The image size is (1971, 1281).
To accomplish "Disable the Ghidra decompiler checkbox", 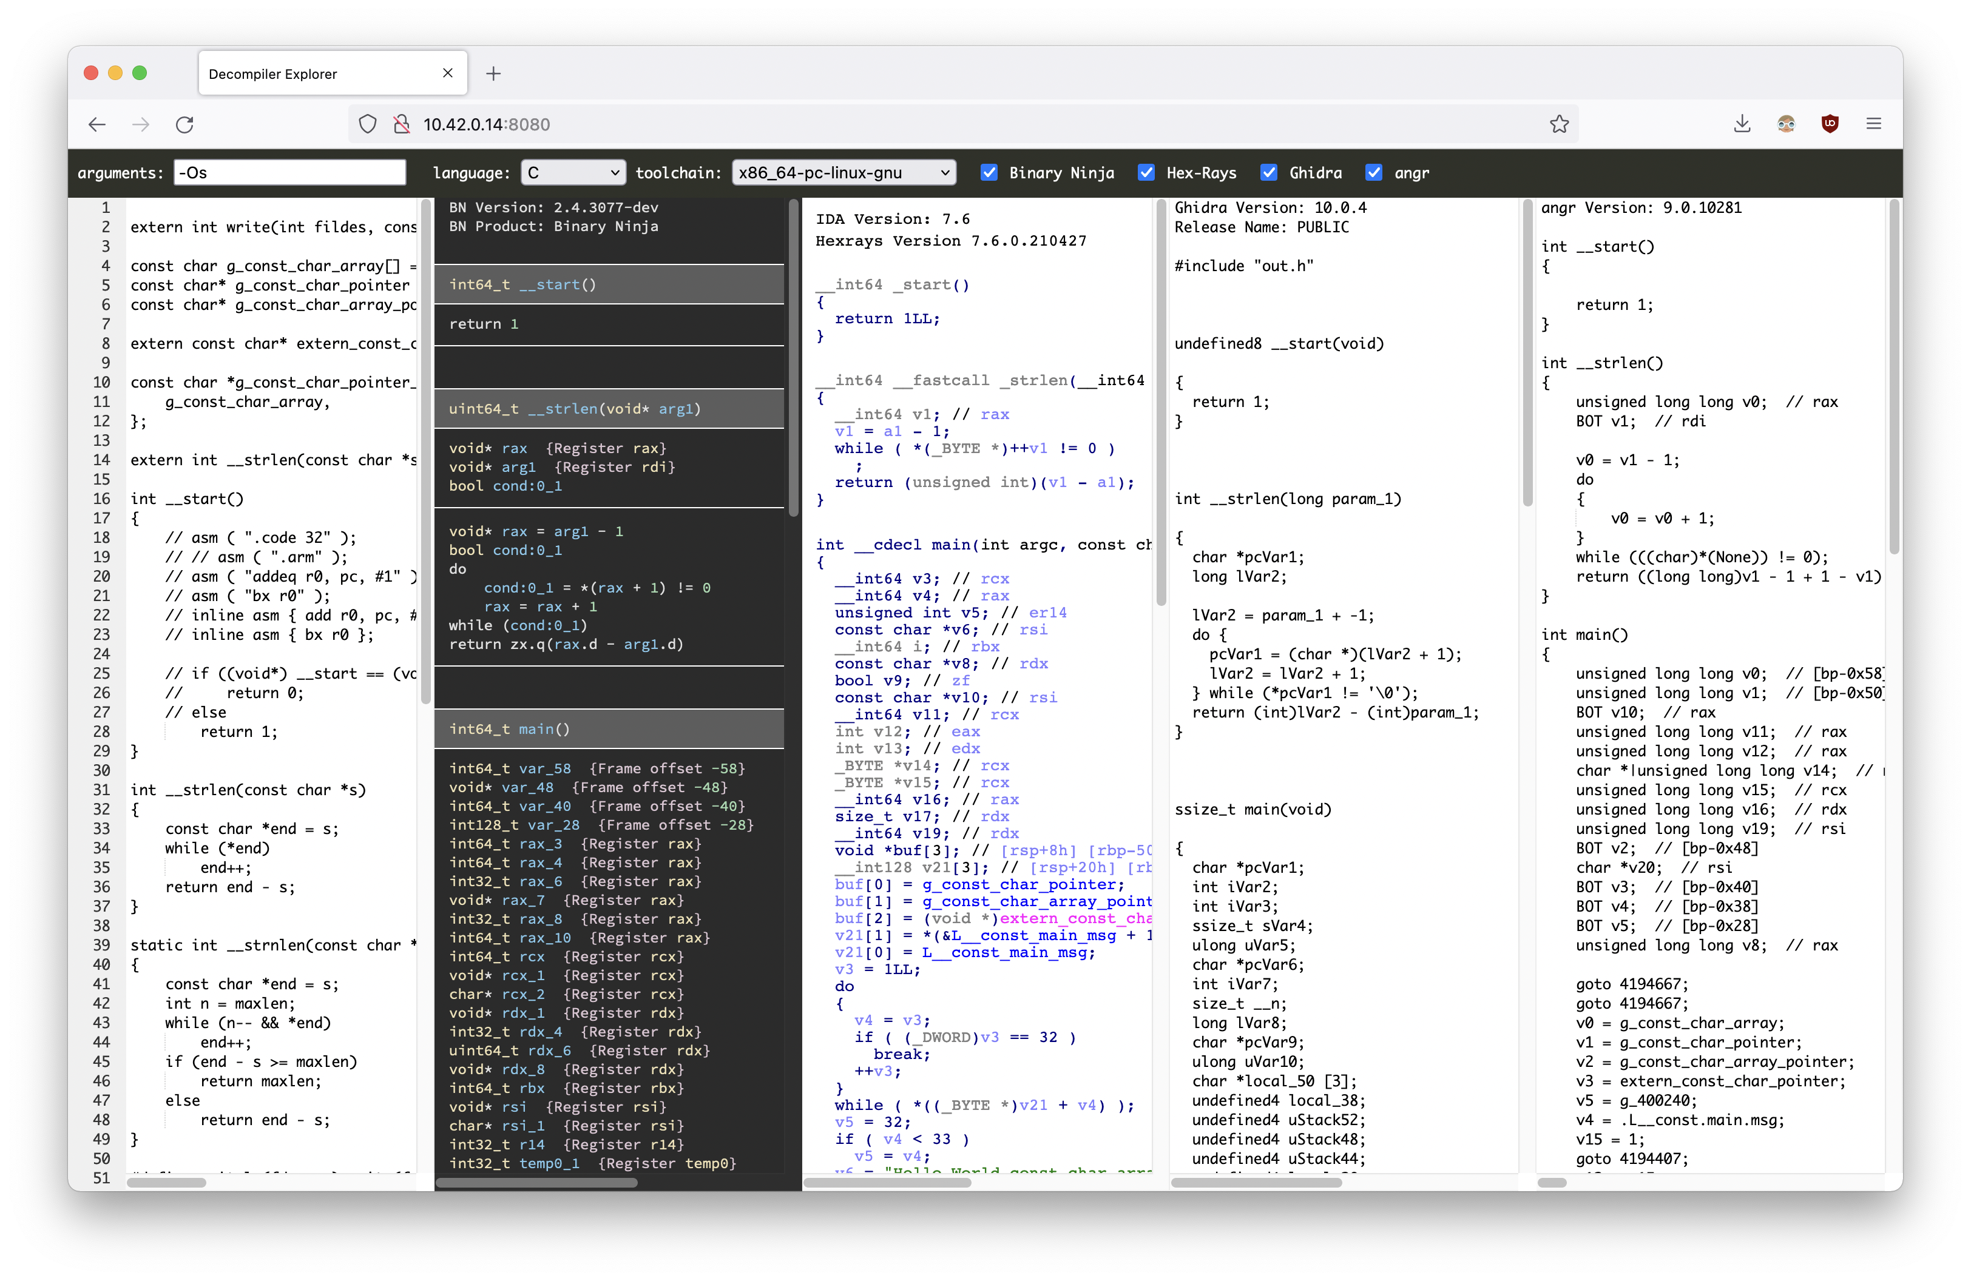I will click(x=1269, y=172).
